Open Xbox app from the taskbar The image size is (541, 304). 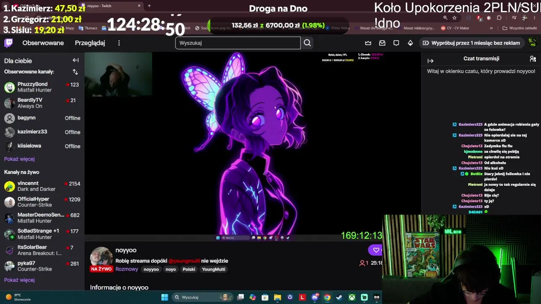(352, 297)
